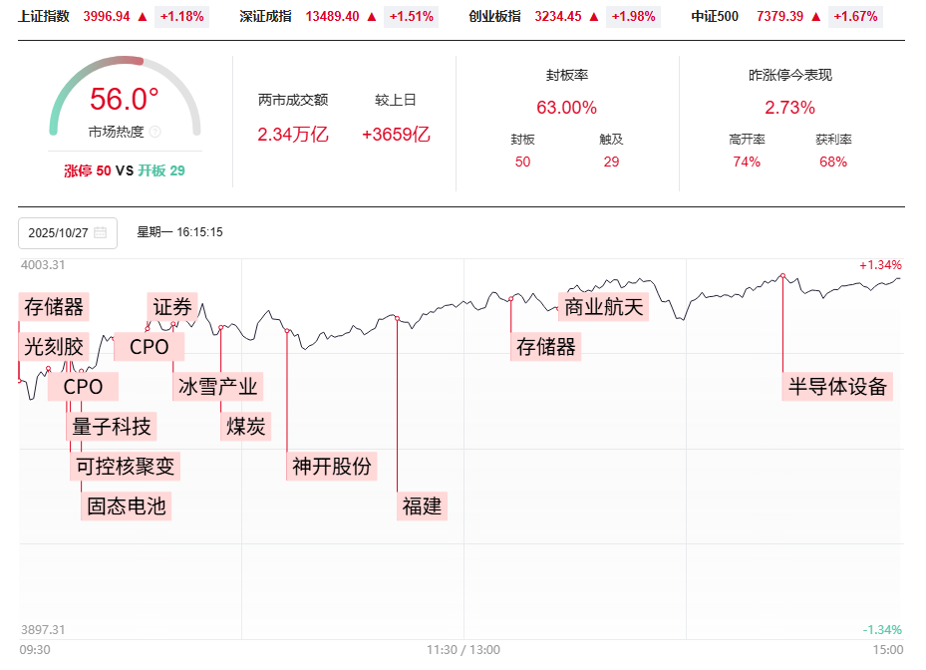Screen dimensions: 926x670
Task: Click the 中证500 index name
Action: (715, 17)
